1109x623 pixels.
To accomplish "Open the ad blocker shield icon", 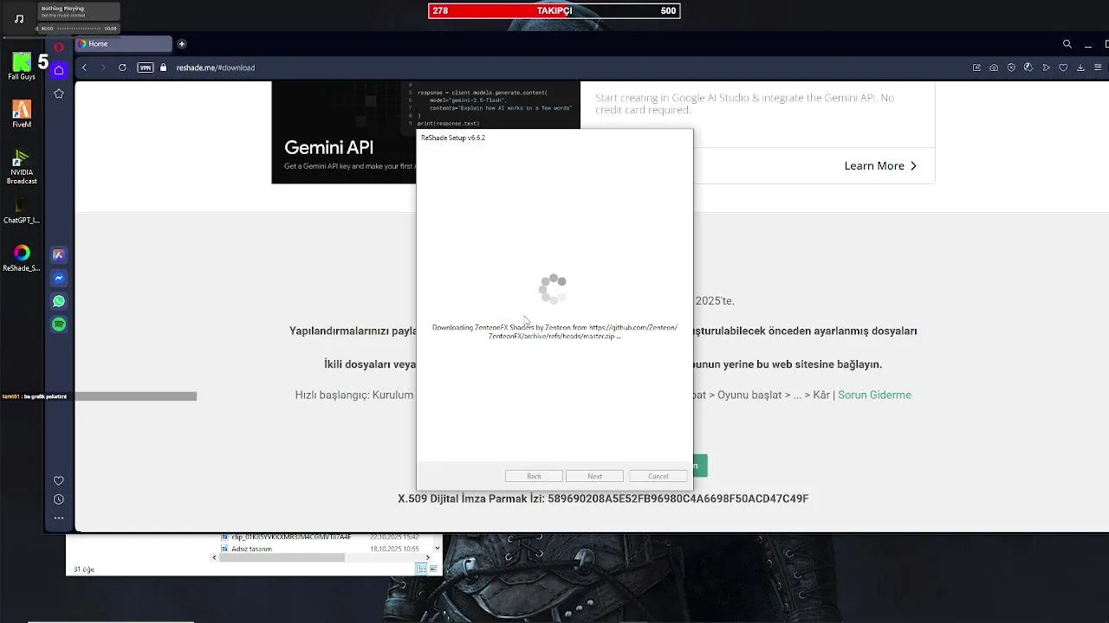I will [1011, 67].
